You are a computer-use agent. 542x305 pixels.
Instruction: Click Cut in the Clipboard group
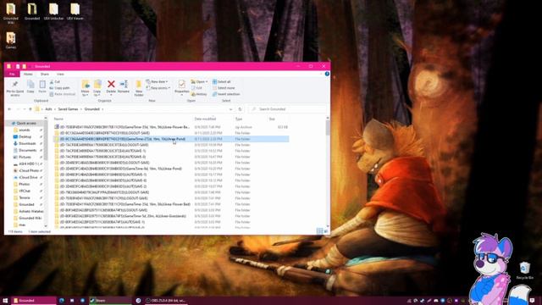[54, 81]
